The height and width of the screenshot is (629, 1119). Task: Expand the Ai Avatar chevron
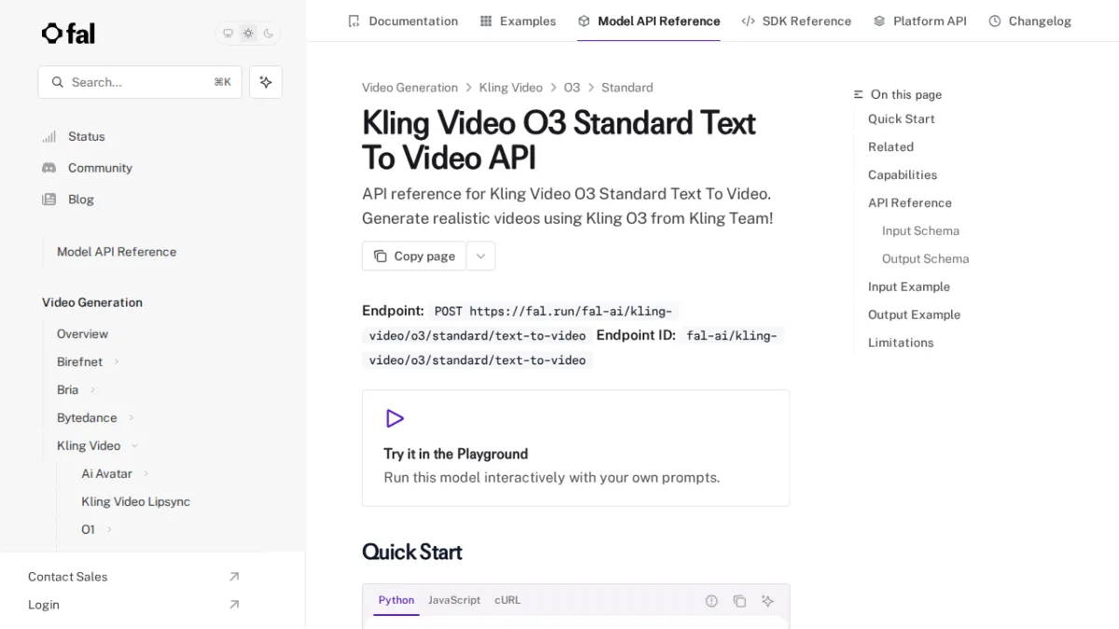pos(146,473)
